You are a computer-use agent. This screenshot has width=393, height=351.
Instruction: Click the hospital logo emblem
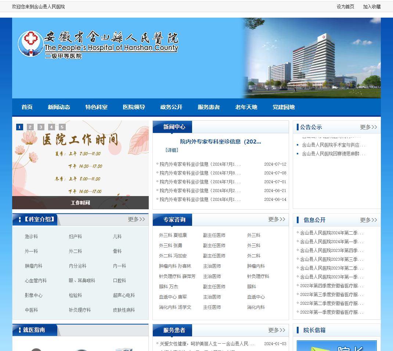[x=30, y=43]
